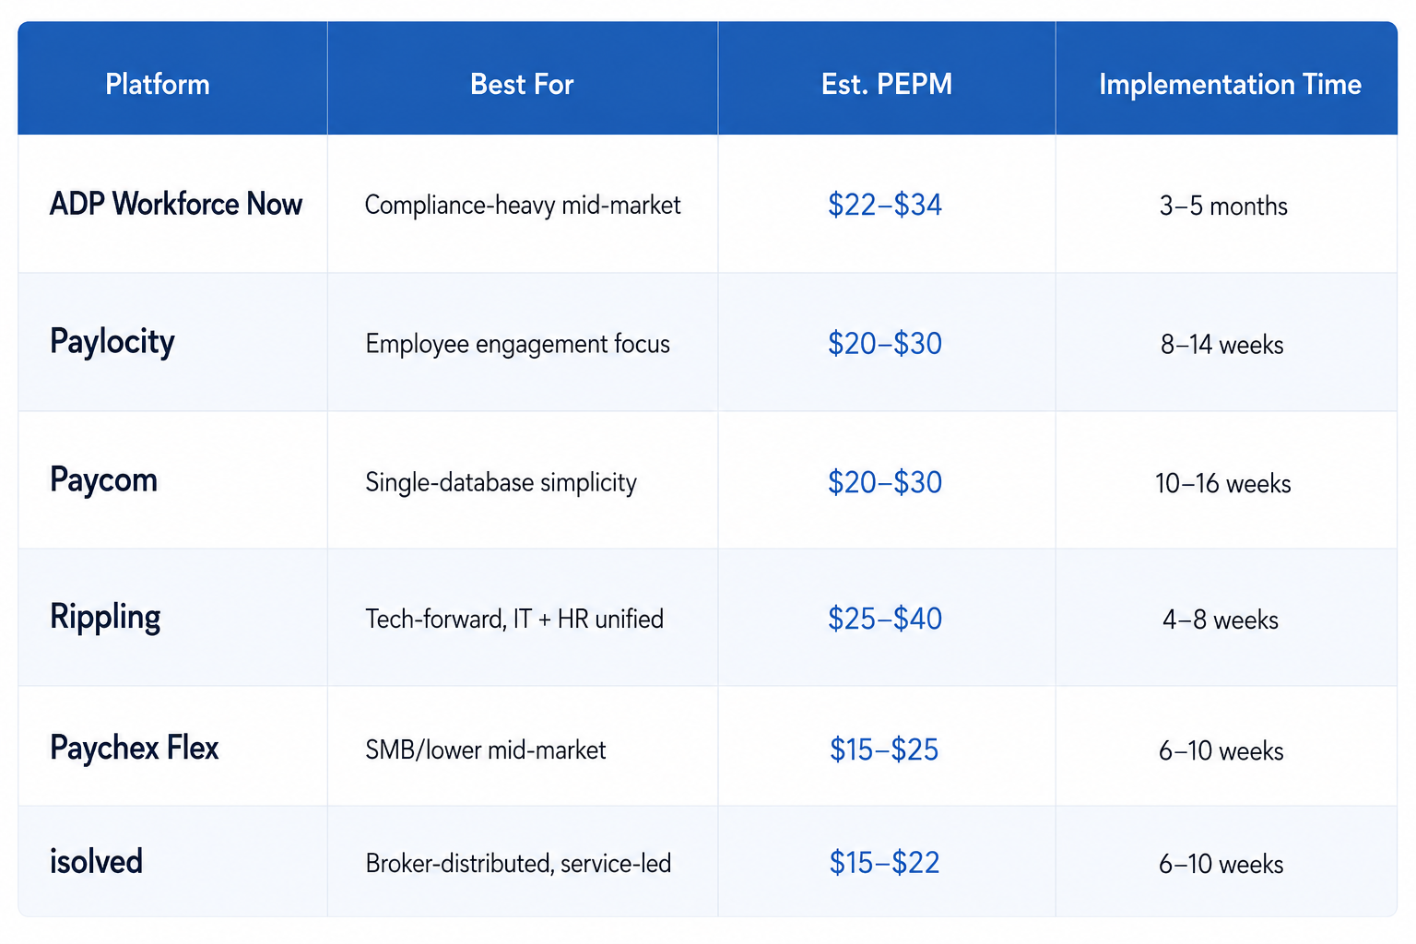Click the "Paycom" platform name
Viewport: 1416px width, 944px height.
tap(104, 481)
